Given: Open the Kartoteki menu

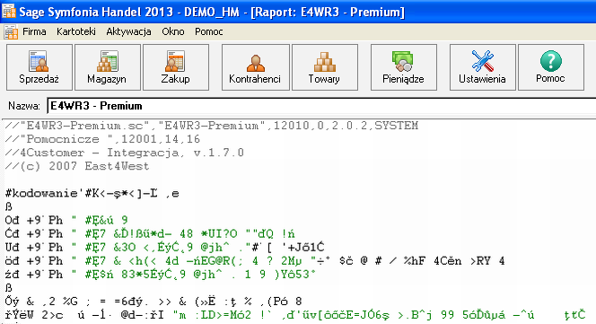Looking at the screenshot, I should (76, 31).
